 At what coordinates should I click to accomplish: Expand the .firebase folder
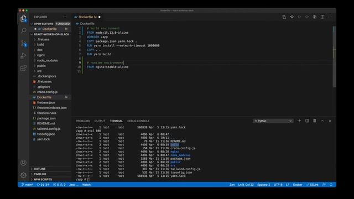pos(43,39)
